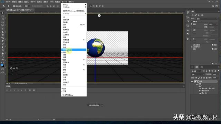Open the layer fill 100% dropdown
This screenshot has width=221, height=124.
coord(218,78)
